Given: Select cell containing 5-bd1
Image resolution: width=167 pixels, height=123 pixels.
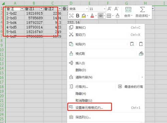Looking at the screenshot, I should coord(15,32).
